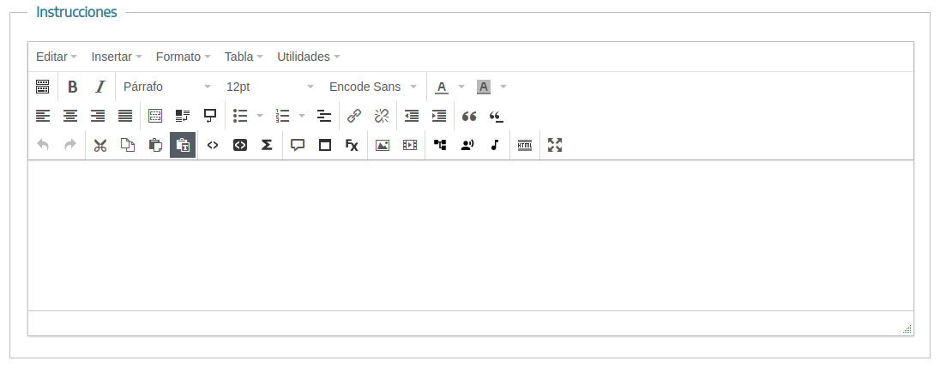Toggle the paste as text button
940x367 pixels.
point(183,145)
